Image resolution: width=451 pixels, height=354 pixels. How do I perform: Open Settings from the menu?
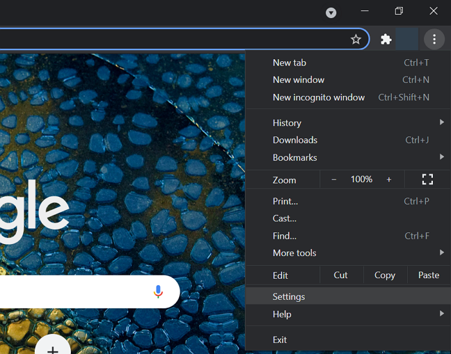[289, 297]
